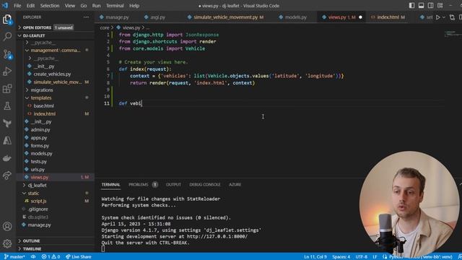Open the Manage settings gear

[x=7, y=243]
